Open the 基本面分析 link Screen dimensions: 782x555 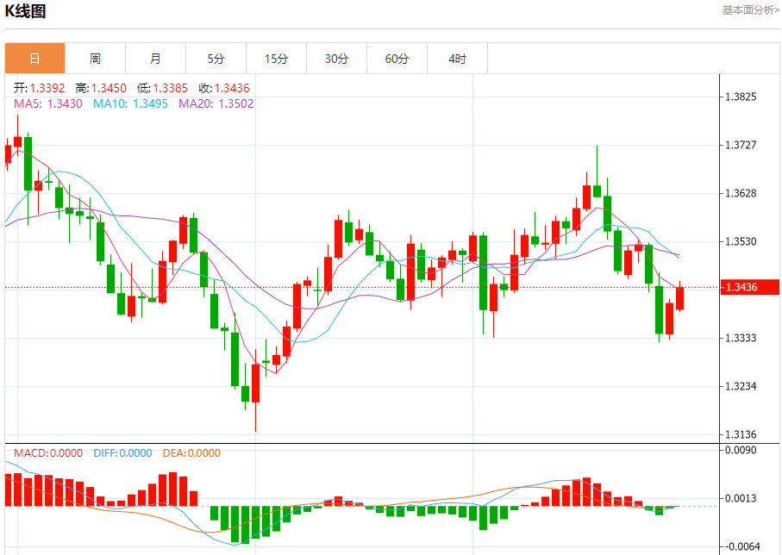coord(749,10)
